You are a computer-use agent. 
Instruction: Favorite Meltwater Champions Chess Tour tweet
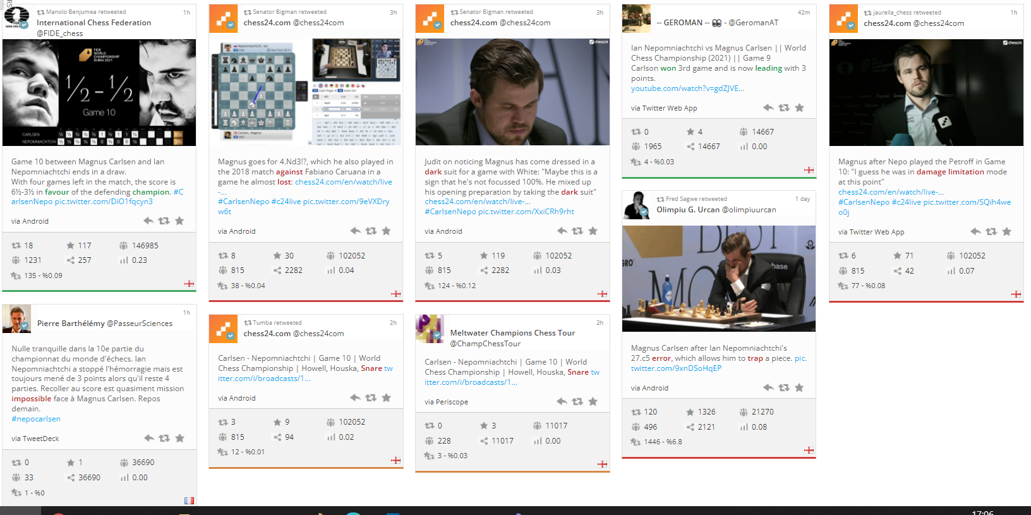point(593,401)
